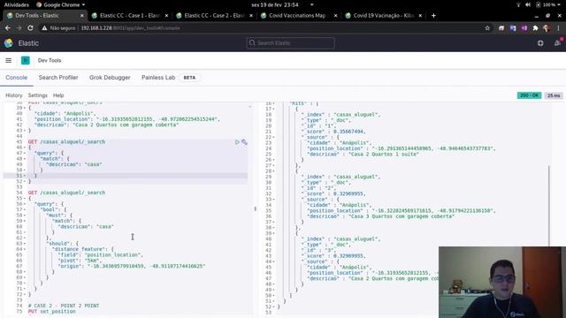Click the 'GET /casas_aluguel/_search' line 45
This screenshot has width=566, height=318.
66,142
